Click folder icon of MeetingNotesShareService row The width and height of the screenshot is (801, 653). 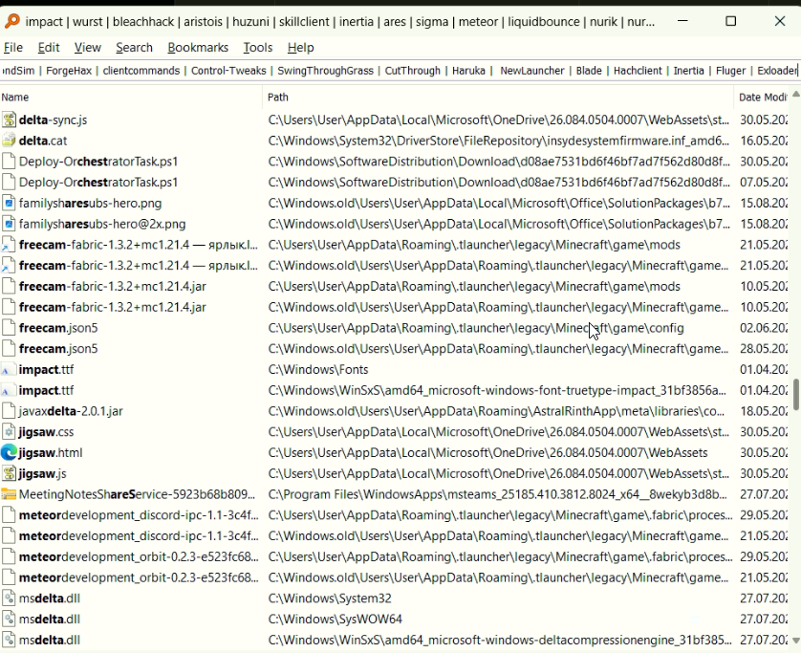9,494
